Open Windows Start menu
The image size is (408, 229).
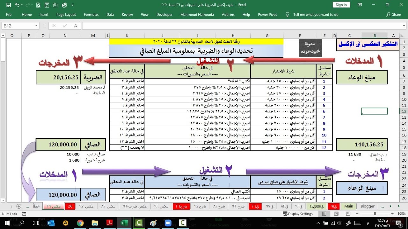tap(8, 223)
